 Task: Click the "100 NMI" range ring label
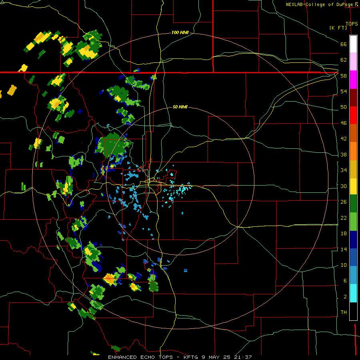(x=180, y=33)
